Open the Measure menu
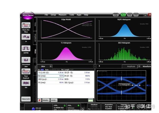This screenshot has height=113, width=159. 63,15
